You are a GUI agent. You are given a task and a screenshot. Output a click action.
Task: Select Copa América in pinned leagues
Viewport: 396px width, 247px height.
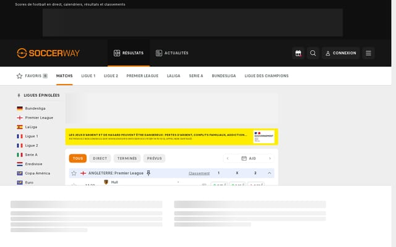point(37,173)
